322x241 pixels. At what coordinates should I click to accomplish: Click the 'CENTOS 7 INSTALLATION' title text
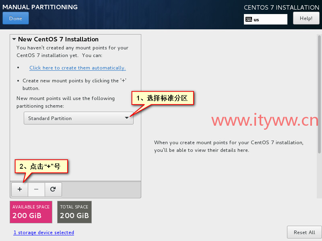pyautogui.click(x=281, y=8)
